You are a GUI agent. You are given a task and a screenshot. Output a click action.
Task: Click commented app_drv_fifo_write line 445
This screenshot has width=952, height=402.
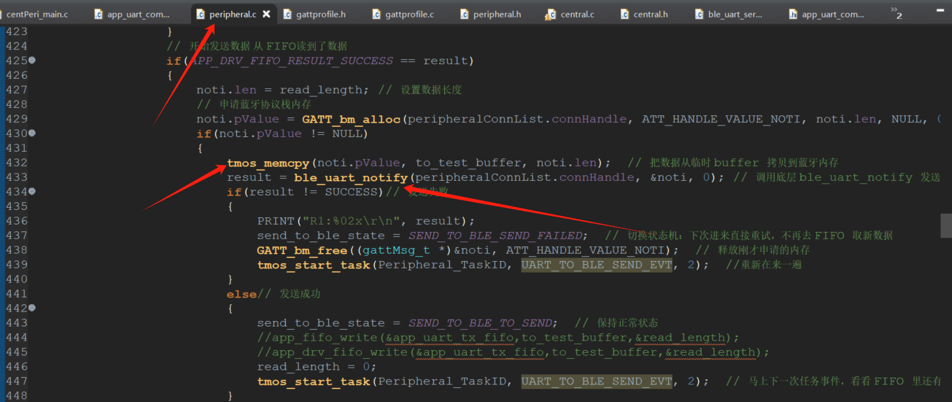pos(513,352)
